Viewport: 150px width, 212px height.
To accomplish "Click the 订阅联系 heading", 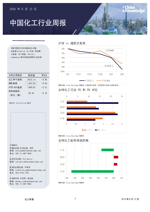I will coord(14,145).
